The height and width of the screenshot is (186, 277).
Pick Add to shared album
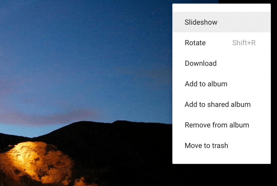(217, 104)
